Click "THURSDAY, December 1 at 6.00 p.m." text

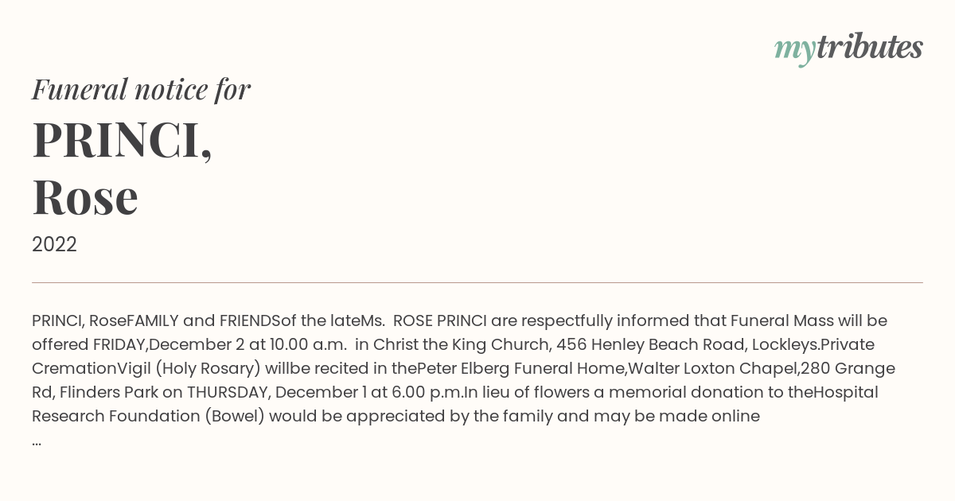[325, 393]
